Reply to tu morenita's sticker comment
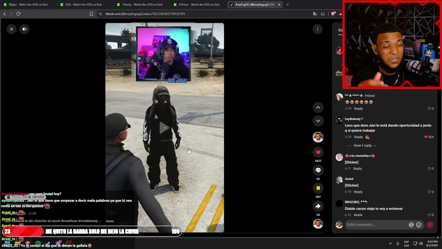Viewport: 442px width, 249px height. tap(357, 169)
